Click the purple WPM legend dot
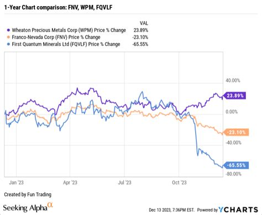The image size is (262, 215). [x=8, y=30]
